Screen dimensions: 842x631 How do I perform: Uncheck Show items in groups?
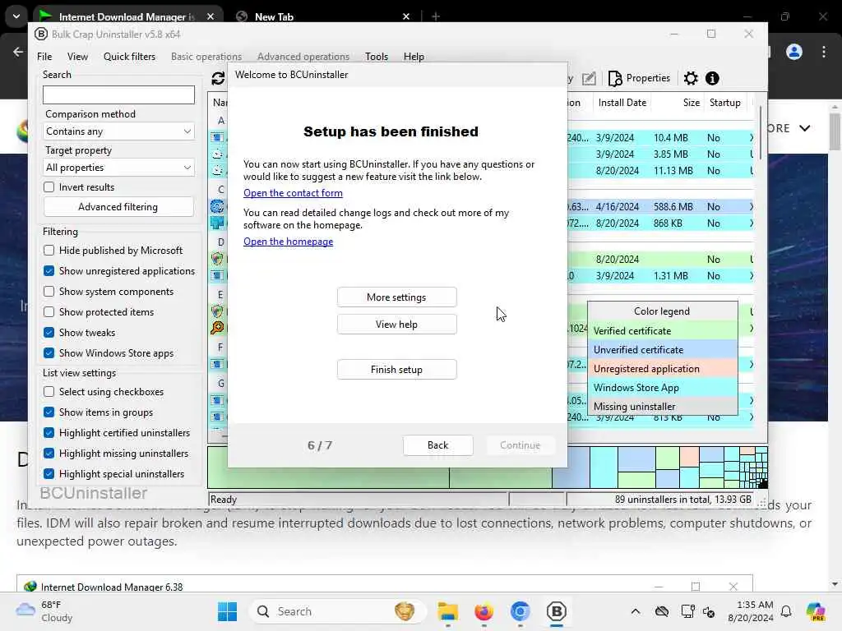tap(49, 412)
